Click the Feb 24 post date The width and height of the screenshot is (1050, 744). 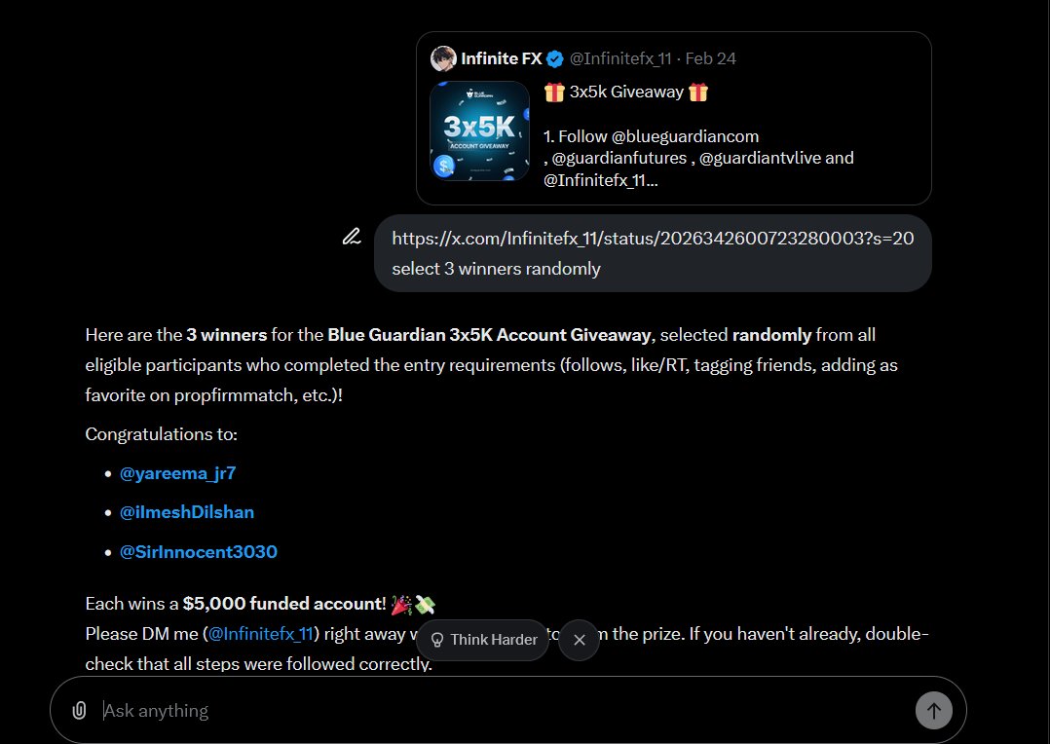710,59
